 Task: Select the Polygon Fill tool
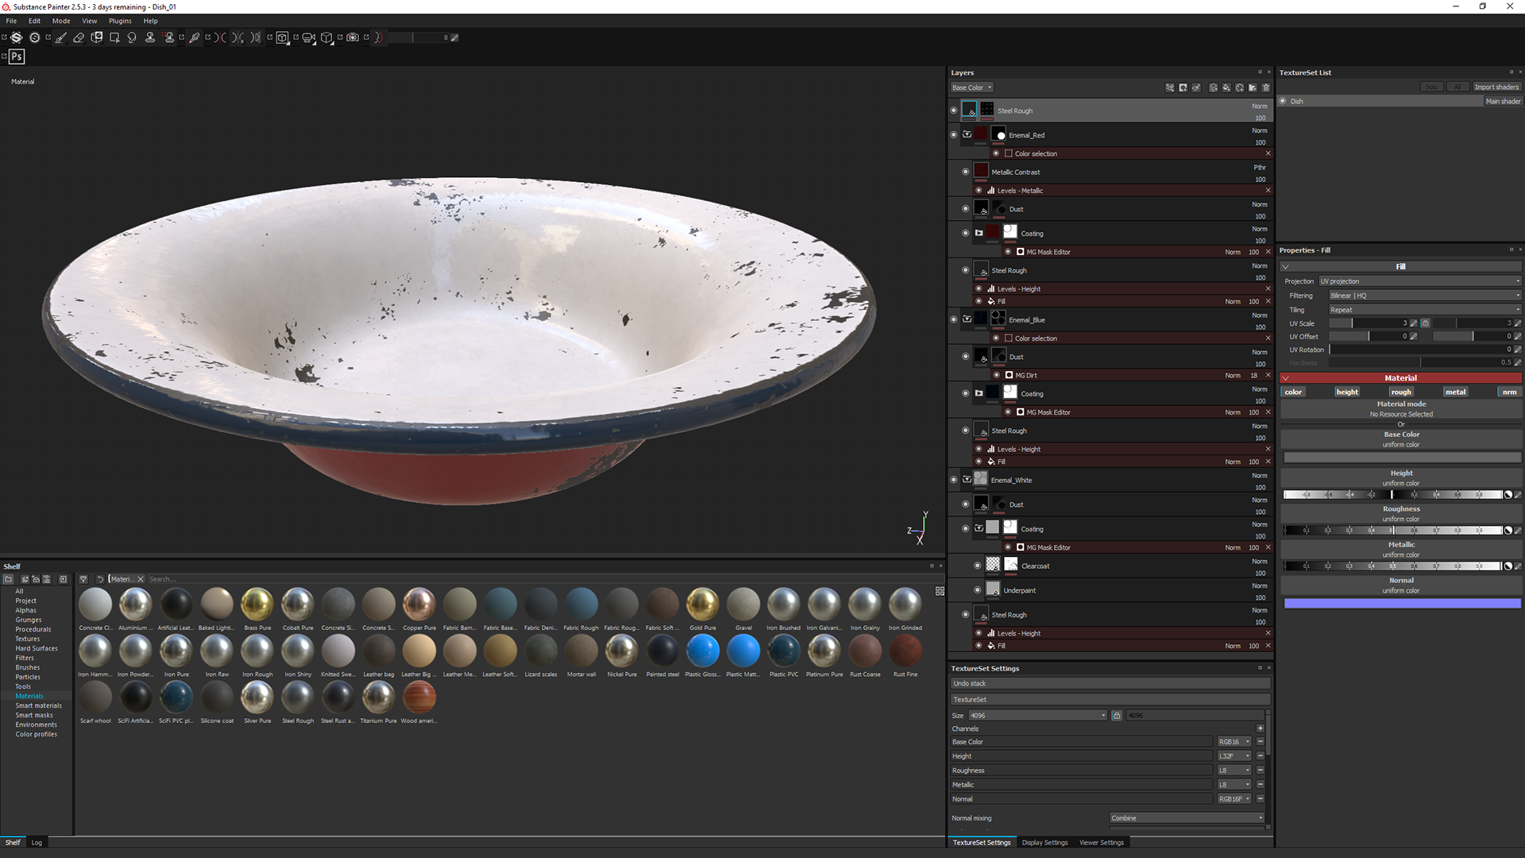click(x=114, y=37)
